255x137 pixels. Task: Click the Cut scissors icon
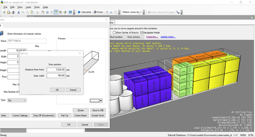pos(19,12)
